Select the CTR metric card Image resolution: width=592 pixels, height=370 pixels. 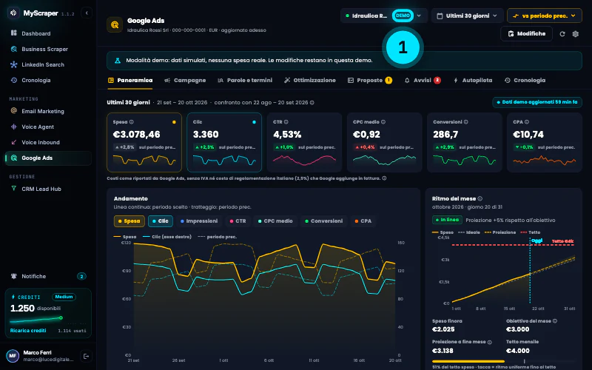(304, 142)
